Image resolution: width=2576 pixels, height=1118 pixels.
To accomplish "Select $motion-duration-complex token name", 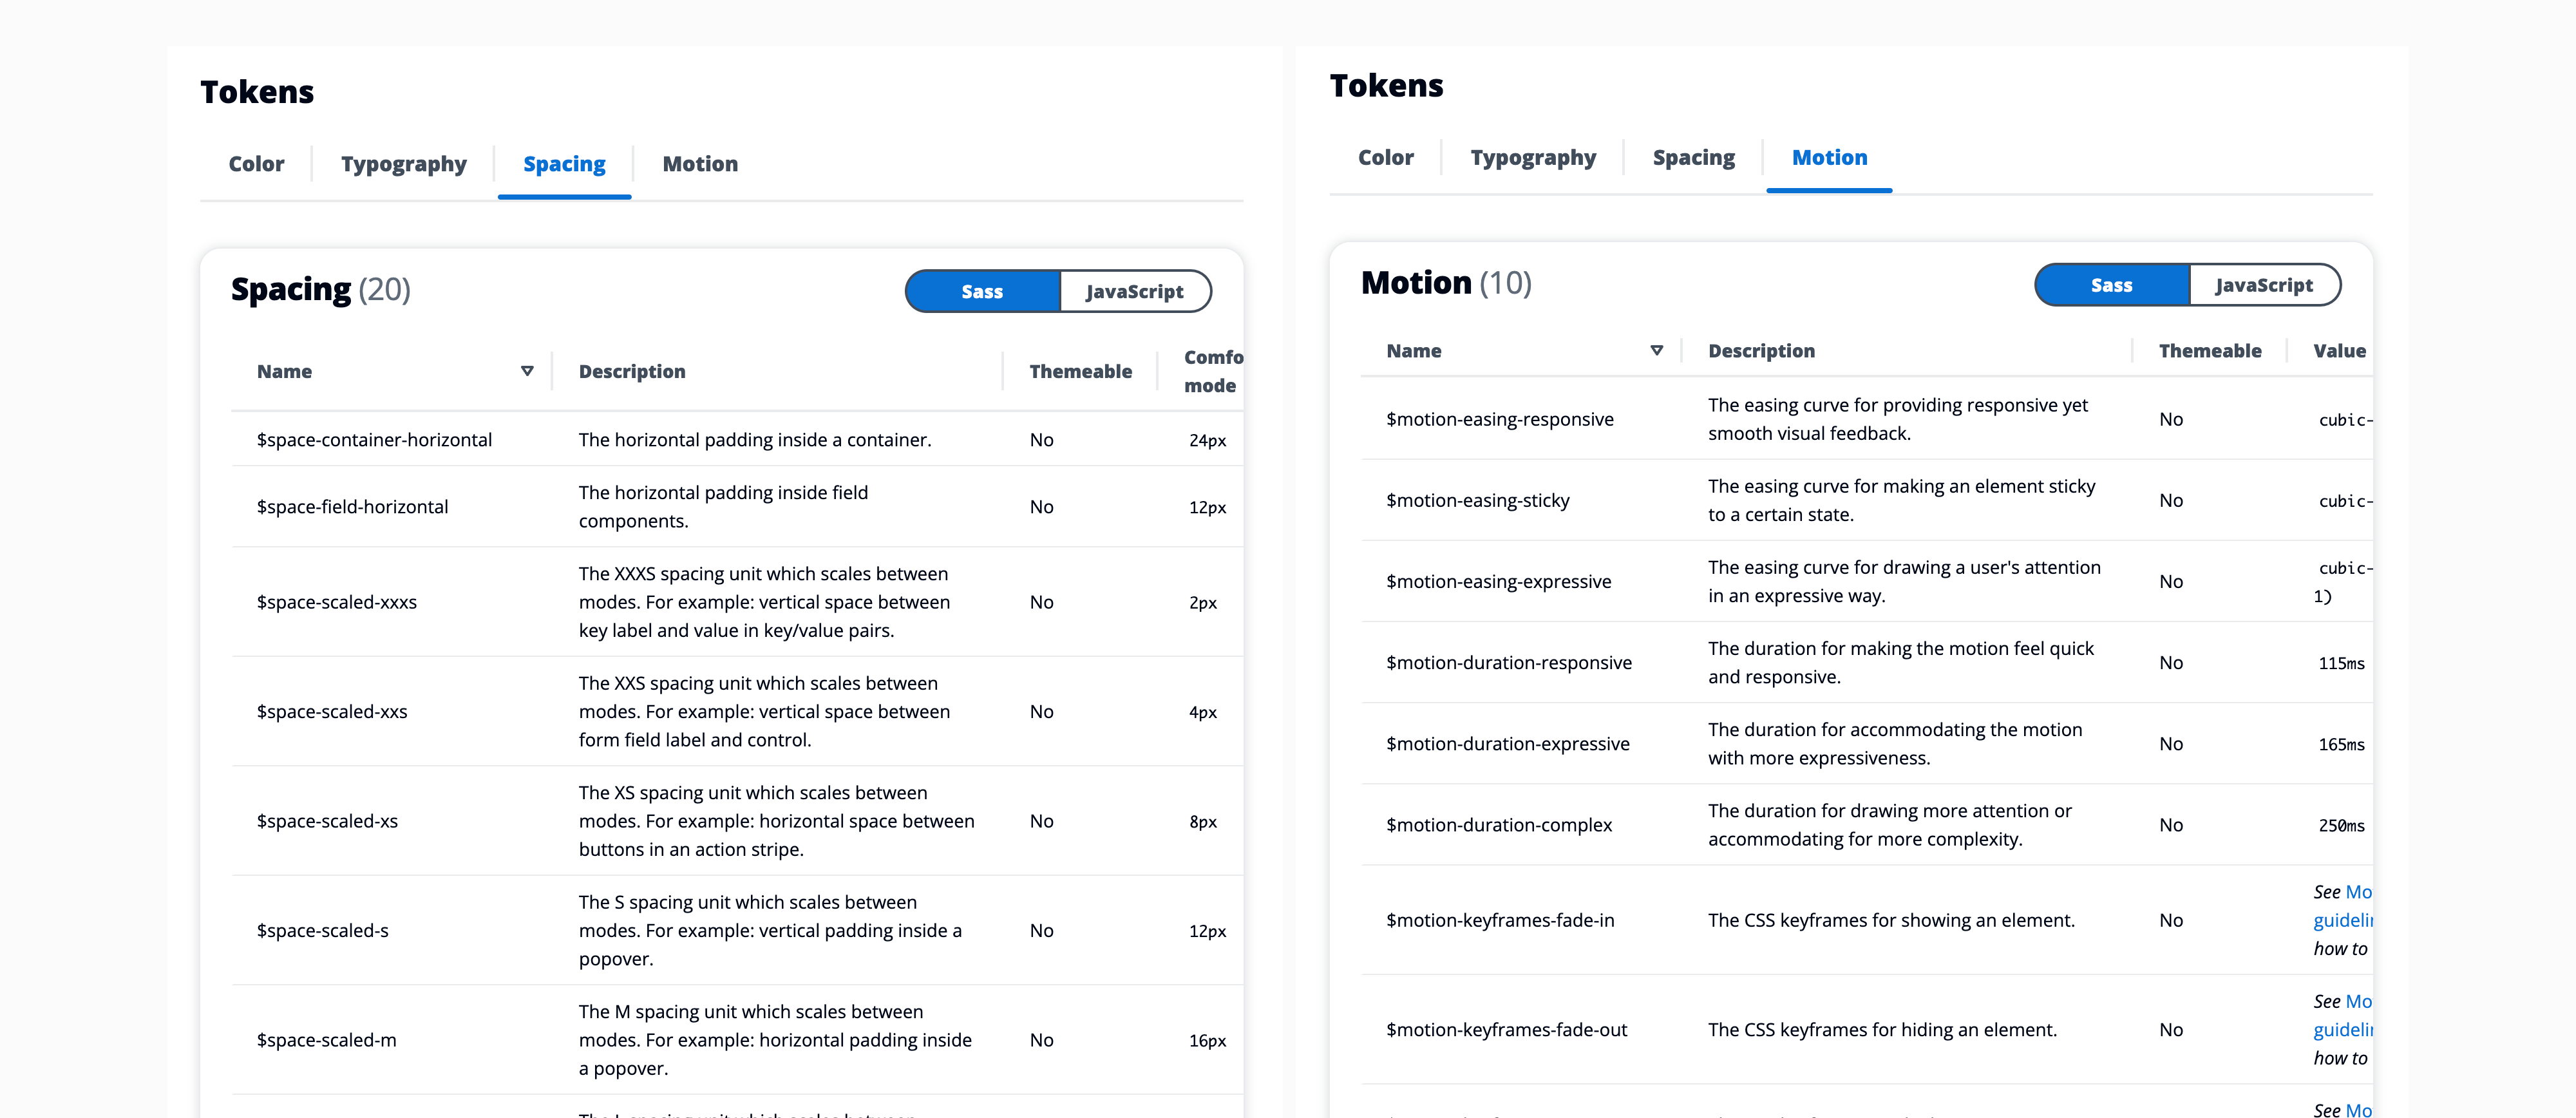I will [x=1499, y=825].
